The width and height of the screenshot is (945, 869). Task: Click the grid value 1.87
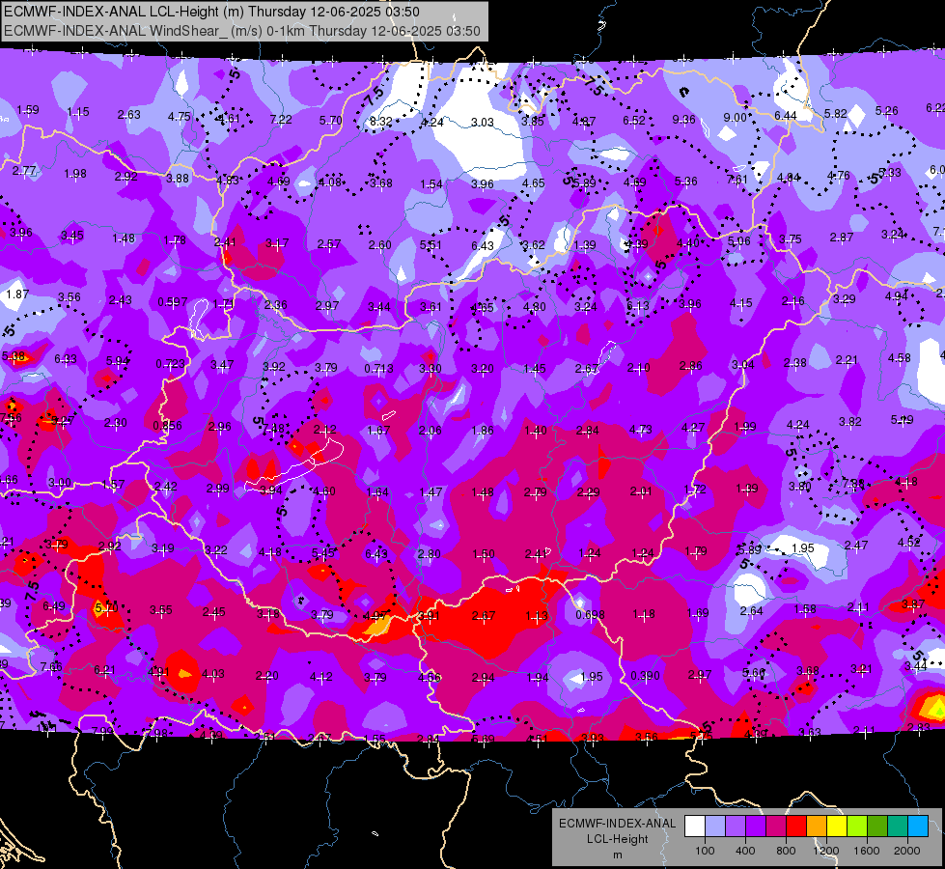[17, 294]
